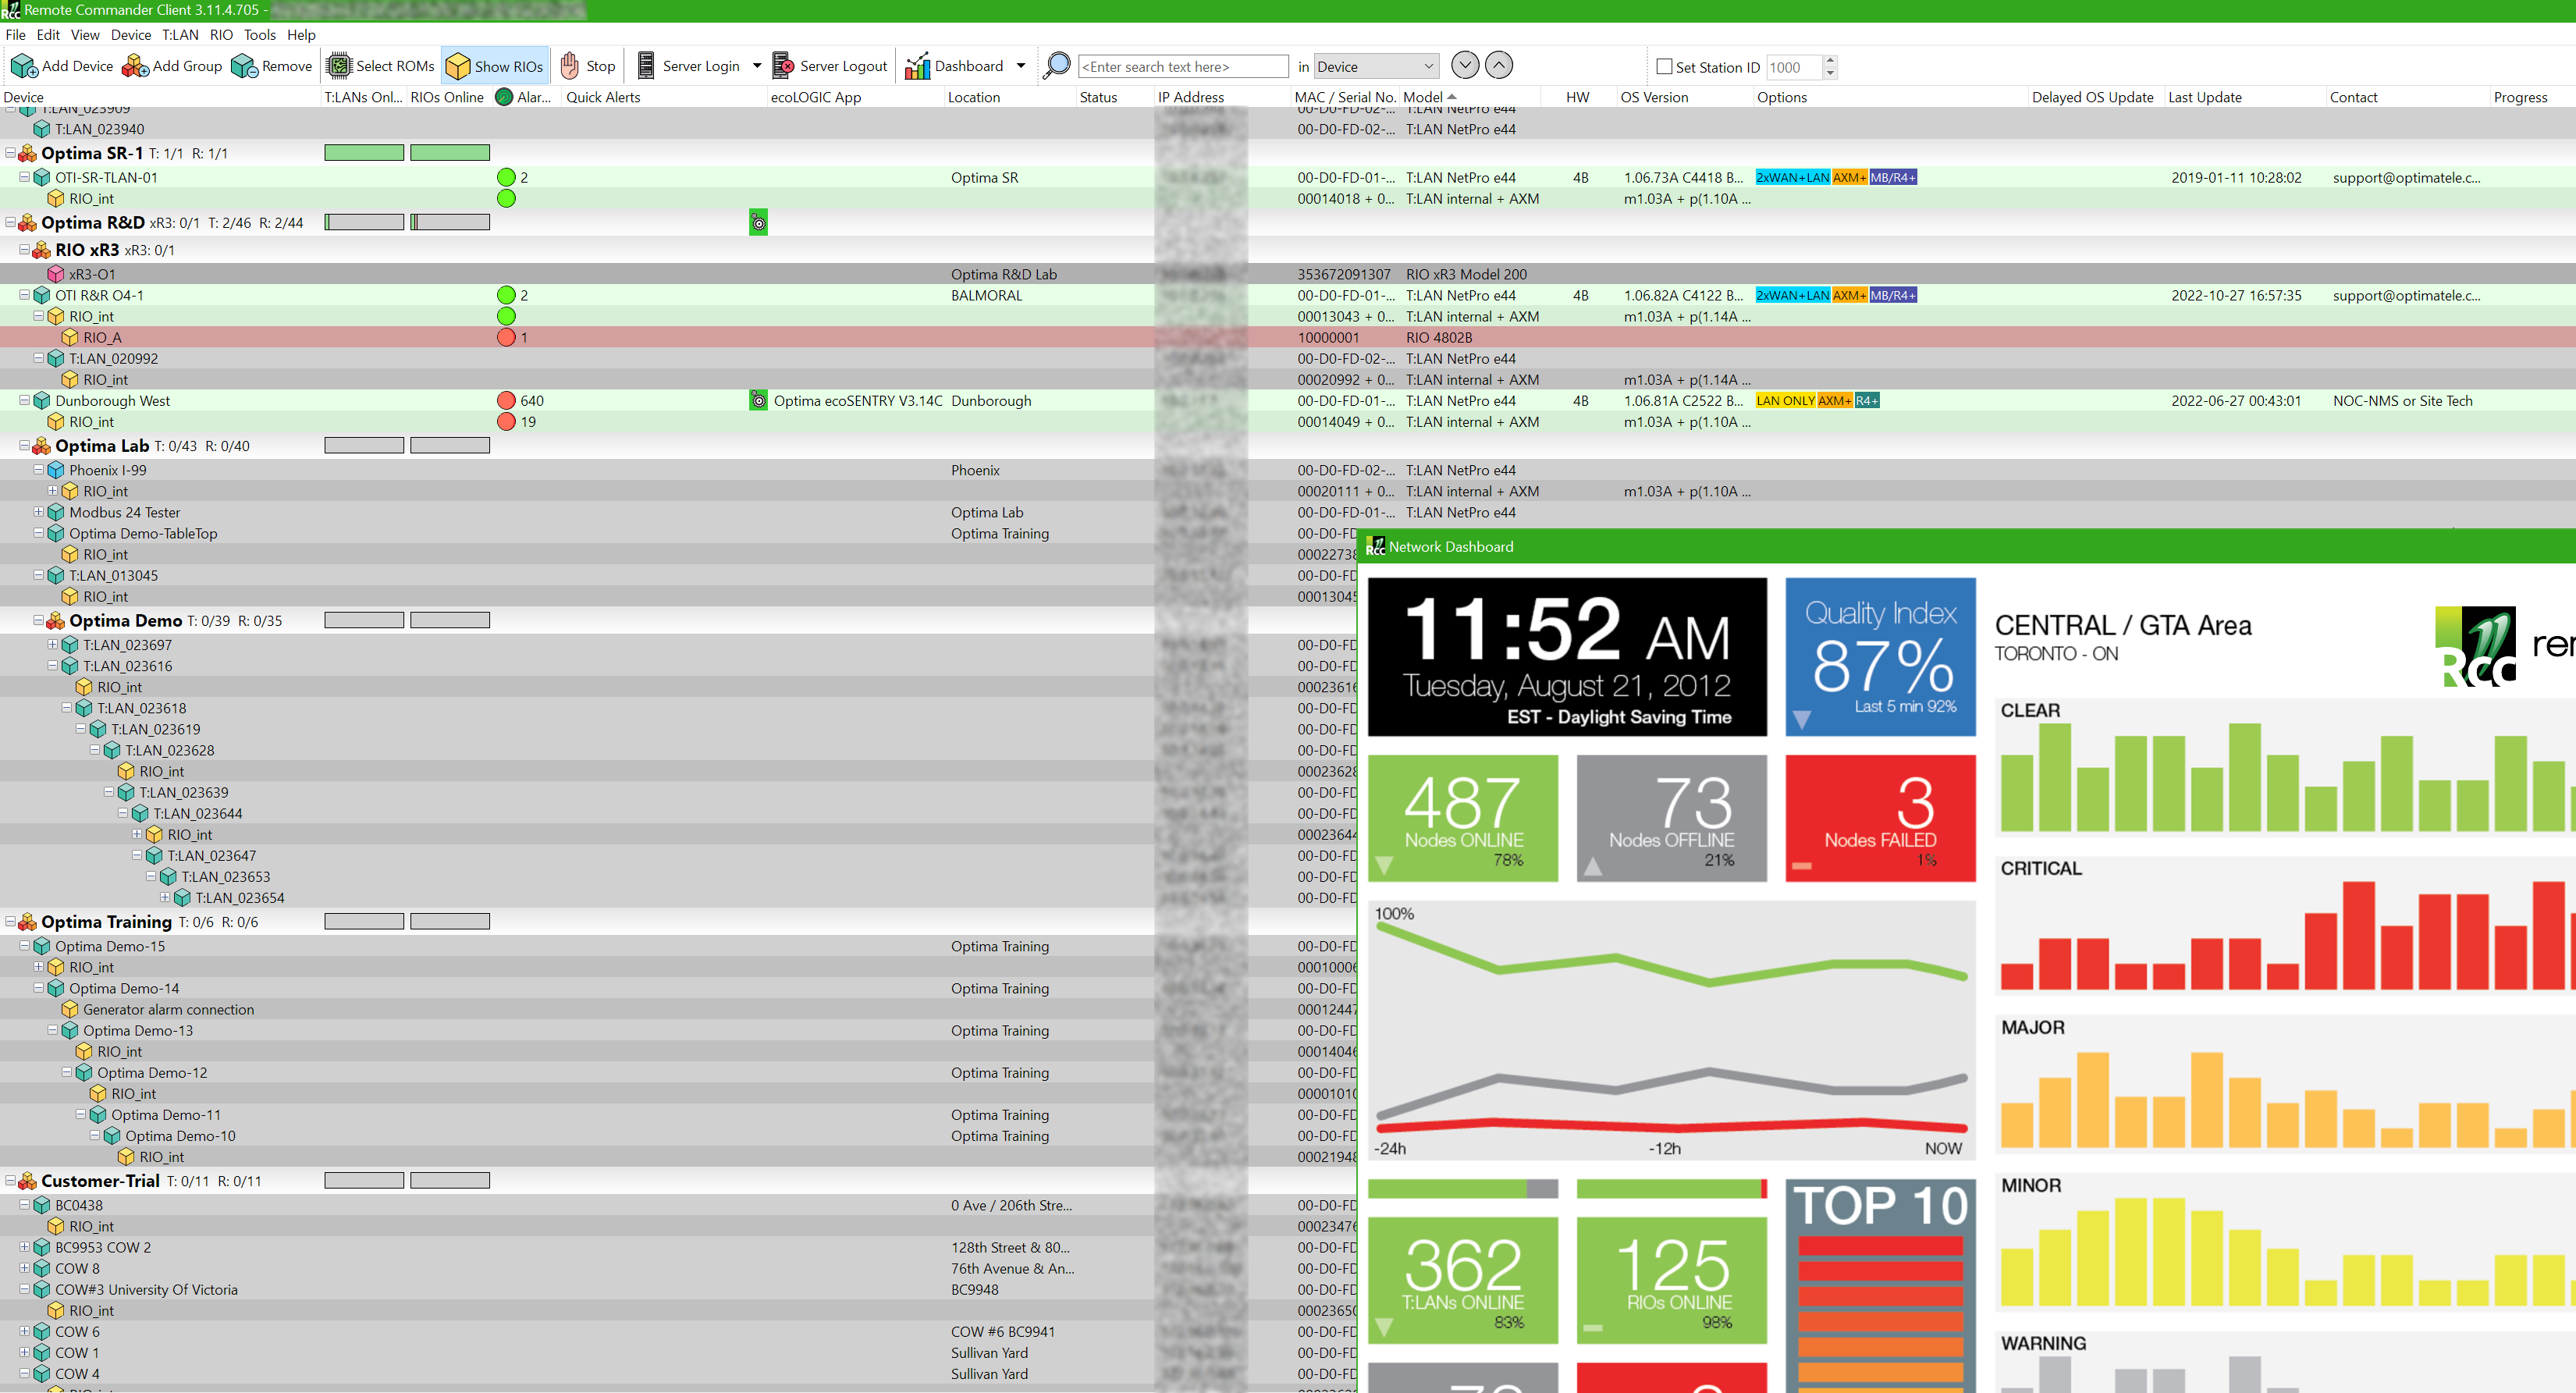
Task: Expand the T:LAN_023697 node
Action: 52,644
